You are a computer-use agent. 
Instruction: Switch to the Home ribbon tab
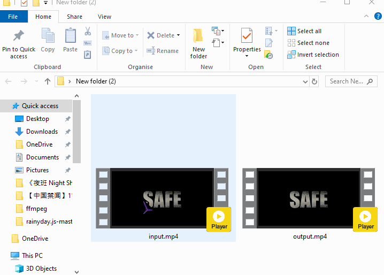coord(43,17)
